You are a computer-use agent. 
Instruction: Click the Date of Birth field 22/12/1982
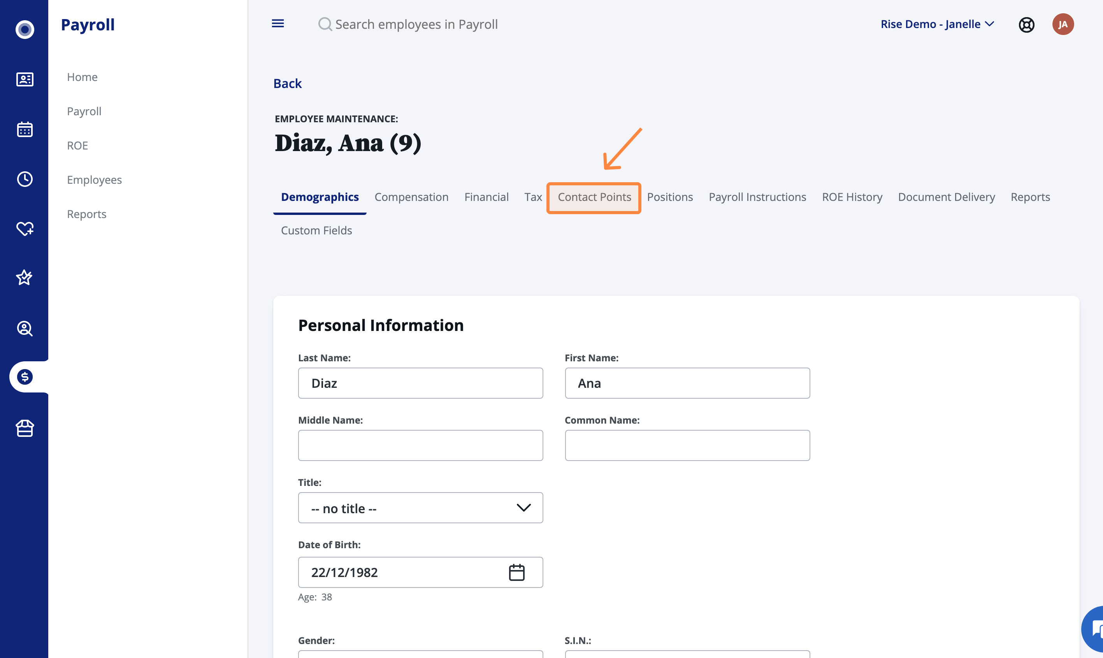pyautogui.click(x=421, y=572)
